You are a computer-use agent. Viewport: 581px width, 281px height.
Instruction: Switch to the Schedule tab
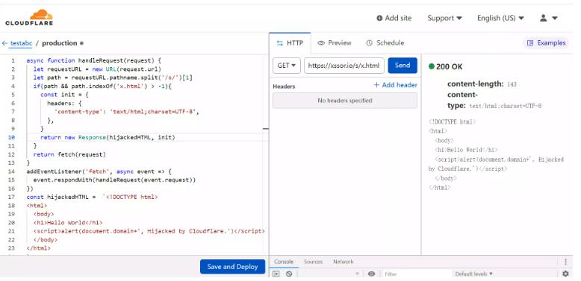coord(385,43)
